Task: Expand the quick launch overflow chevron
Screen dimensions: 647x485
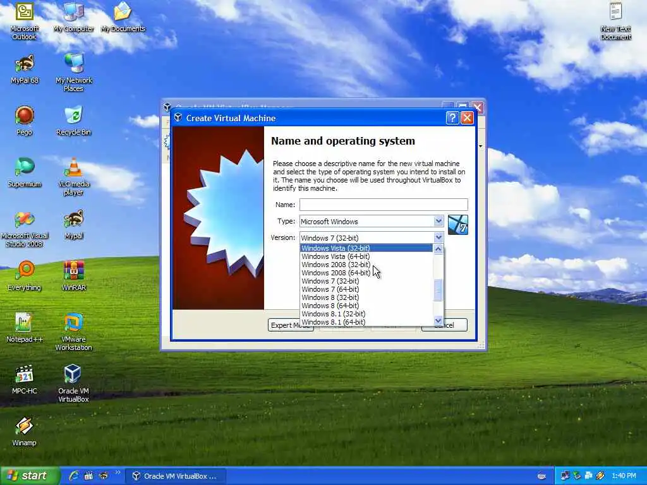Action: pos(118,472)
